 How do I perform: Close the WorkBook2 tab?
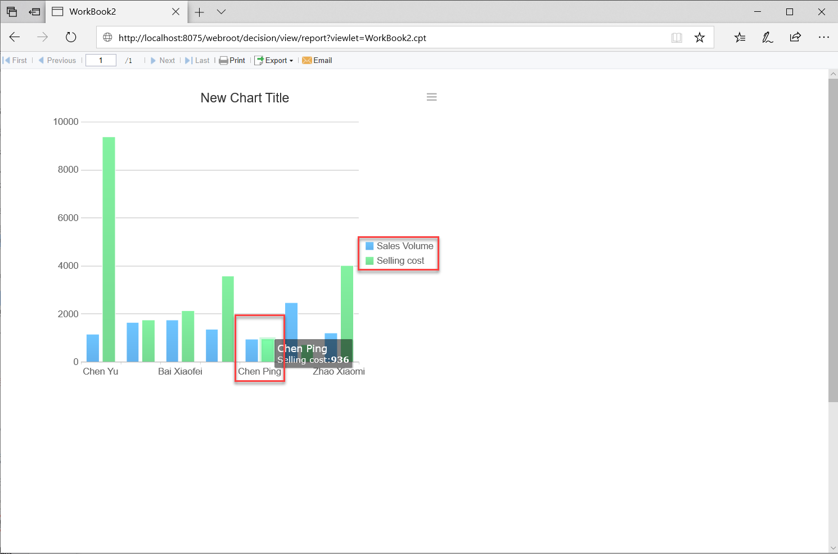point(176,12)
